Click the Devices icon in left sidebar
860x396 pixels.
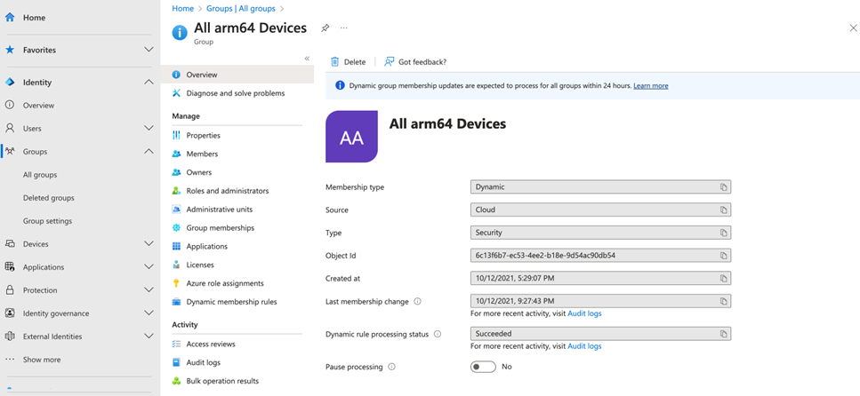coord(10,244)
